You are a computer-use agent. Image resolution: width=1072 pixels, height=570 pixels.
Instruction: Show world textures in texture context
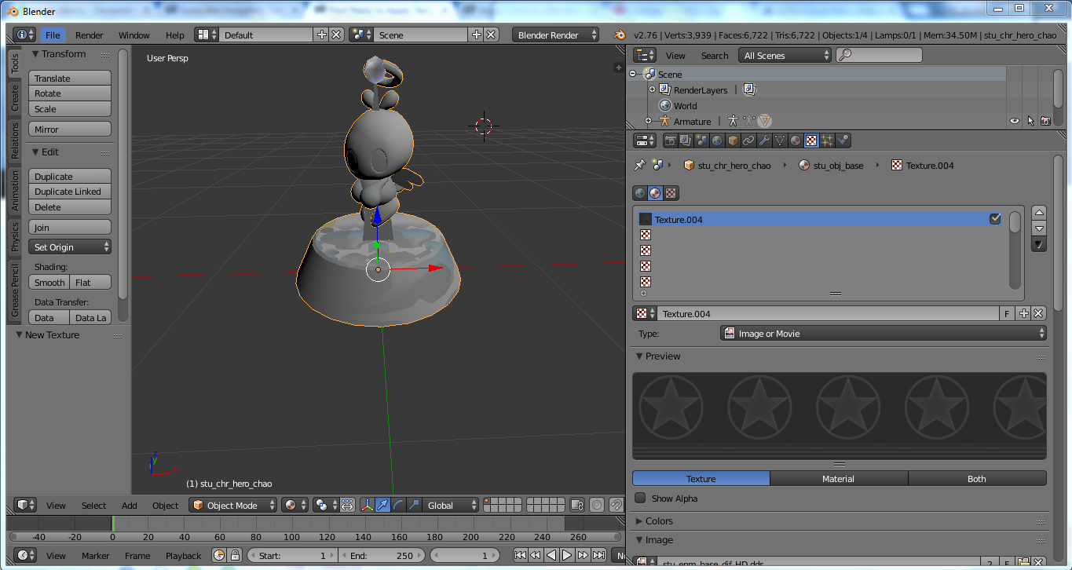(640, 193)
